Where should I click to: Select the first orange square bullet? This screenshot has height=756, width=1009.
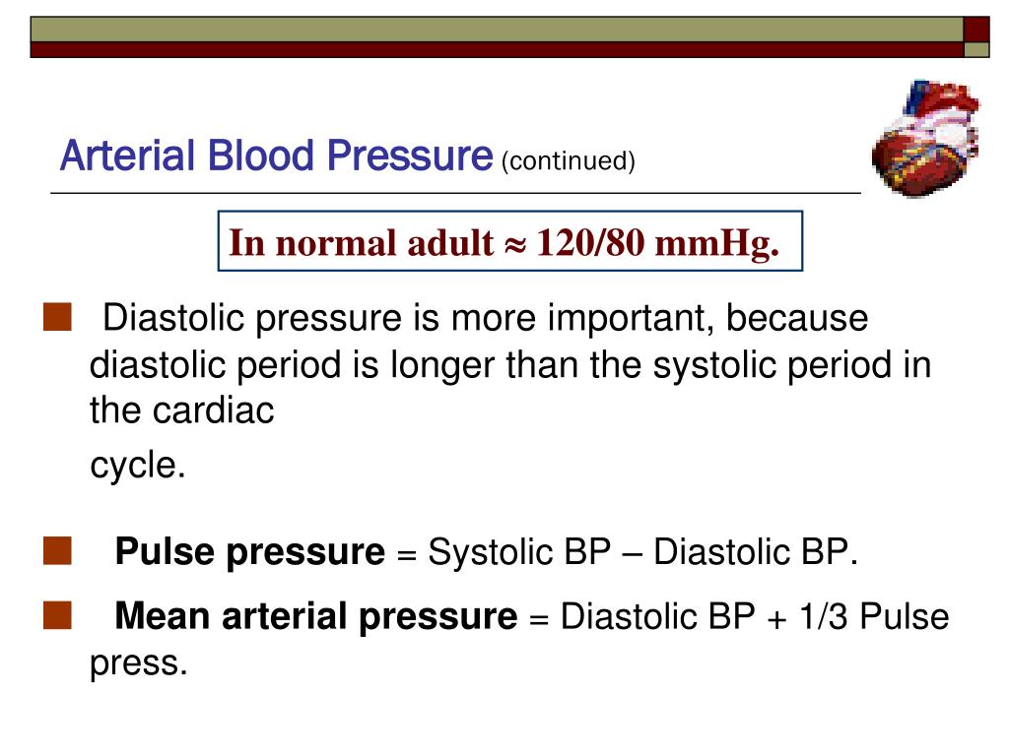[57, 318]
